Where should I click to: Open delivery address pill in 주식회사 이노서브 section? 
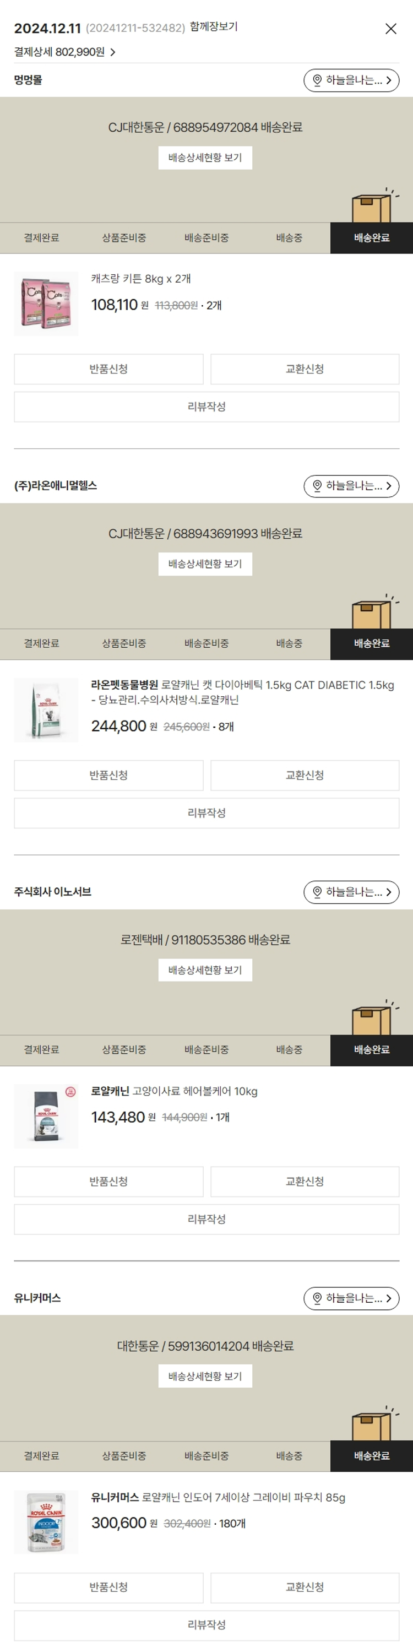click(x=351, y=892)
